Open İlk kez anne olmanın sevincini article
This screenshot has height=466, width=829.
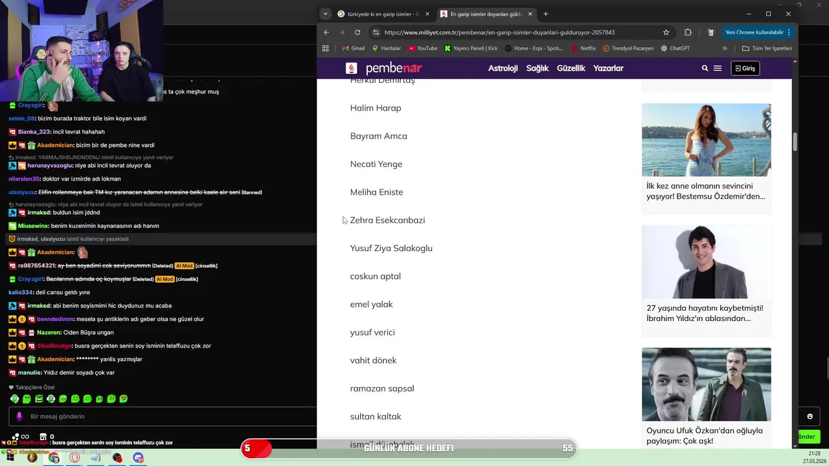(x=705, y=191)
